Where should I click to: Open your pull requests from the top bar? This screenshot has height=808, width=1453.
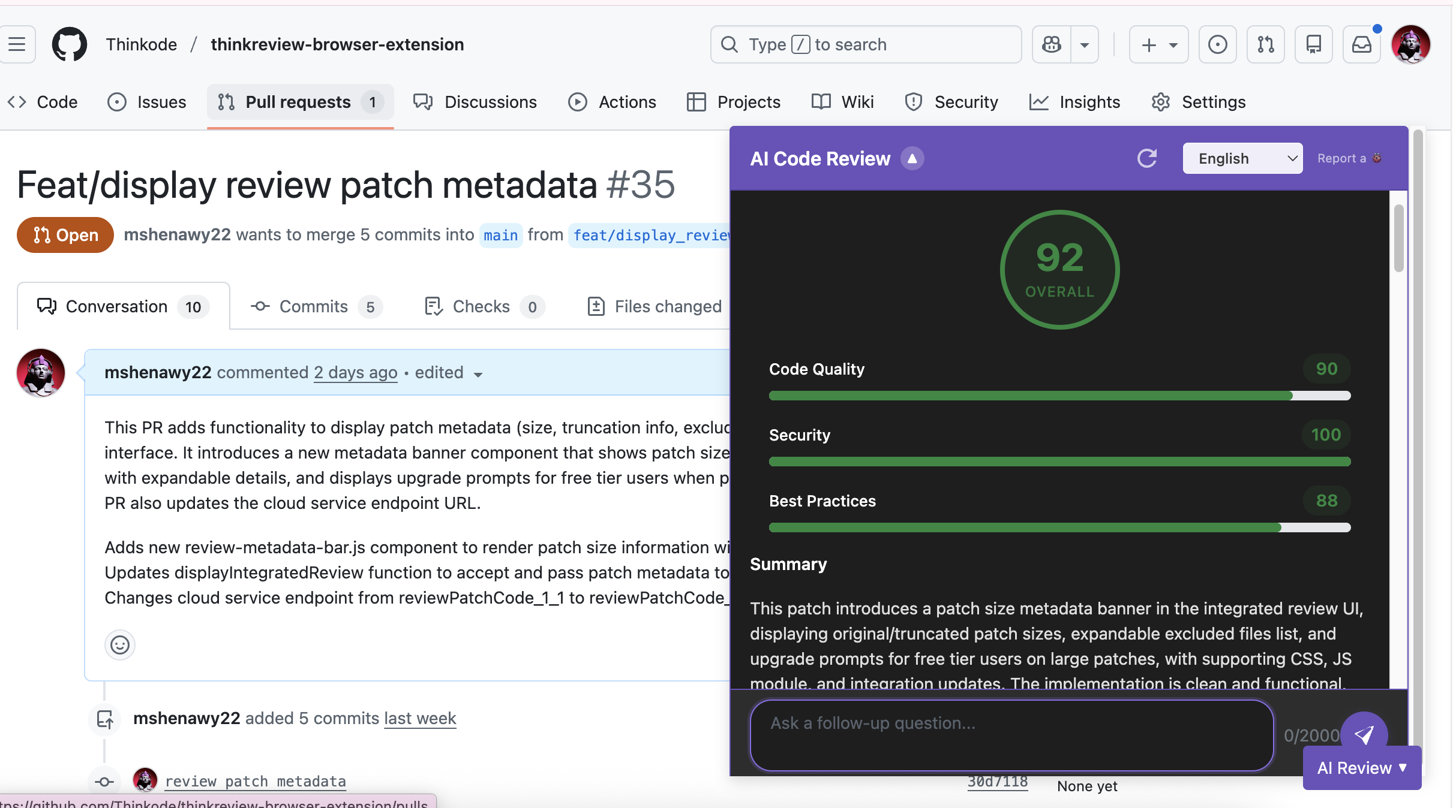pyautogui.click(x=1266, y=44)
